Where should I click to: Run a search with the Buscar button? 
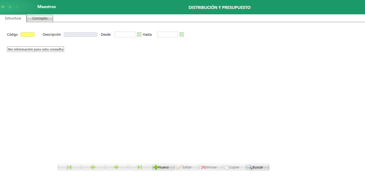[x=257, y=167]
